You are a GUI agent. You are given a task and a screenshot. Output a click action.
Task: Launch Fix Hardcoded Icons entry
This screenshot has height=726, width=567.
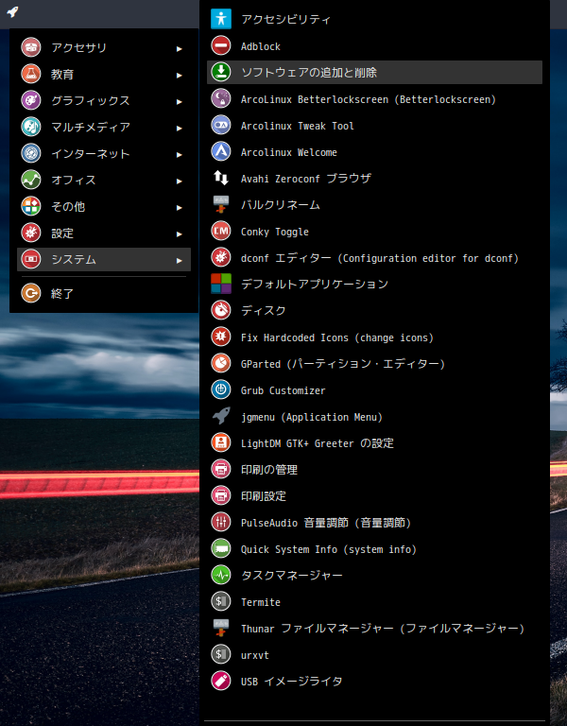pyautogui.click(x=374, y=337)
